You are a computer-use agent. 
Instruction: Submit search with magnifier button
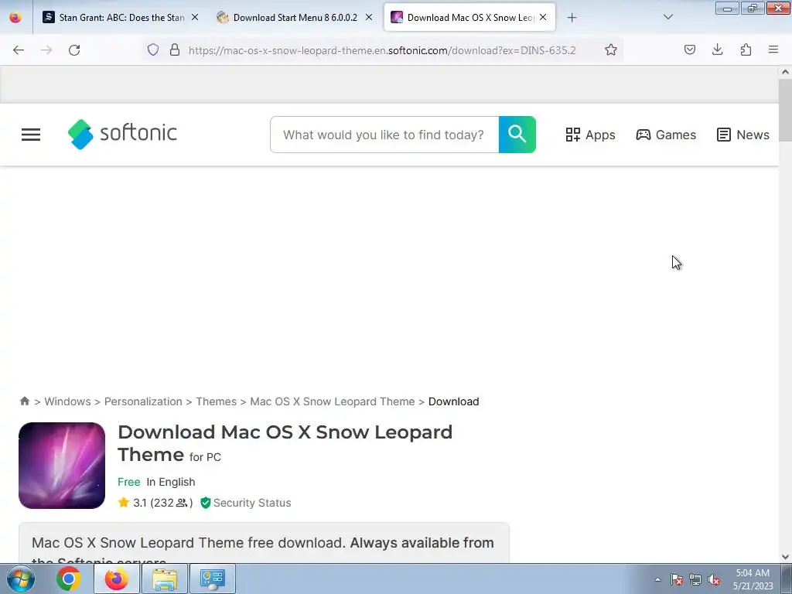coord(517,135)
